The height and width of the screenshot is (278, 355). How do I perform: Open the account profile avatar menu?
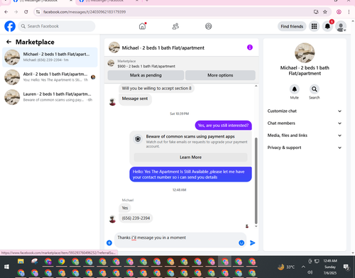[341, 26]
